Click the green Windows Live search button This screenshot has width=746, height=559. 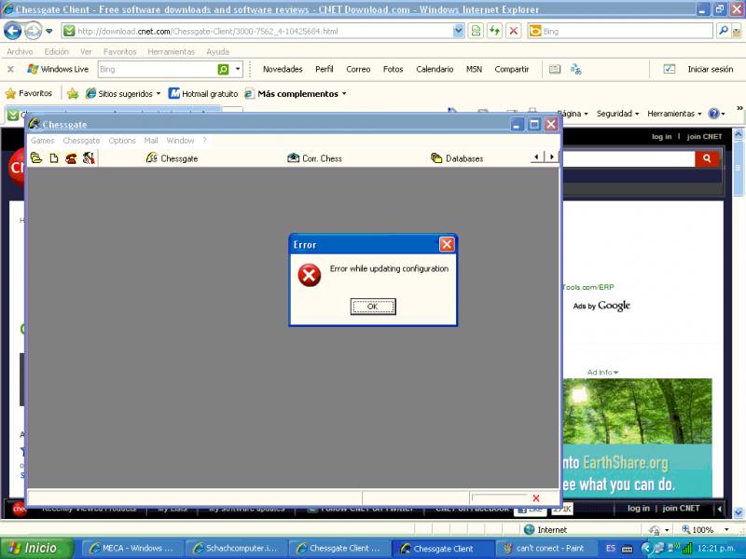(x=223, y=69)
